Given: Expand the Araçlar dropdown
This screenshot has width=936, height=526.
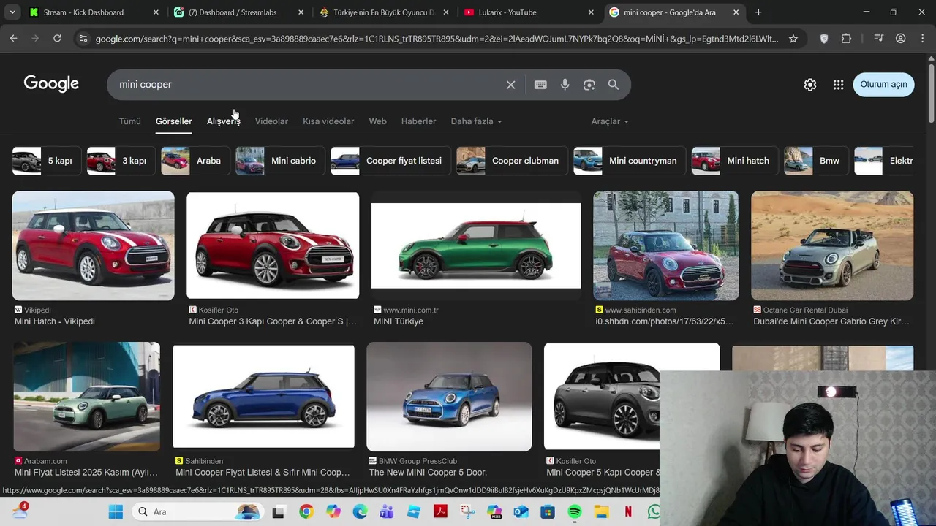Looking at the screenshot, I should pos(610,121).
